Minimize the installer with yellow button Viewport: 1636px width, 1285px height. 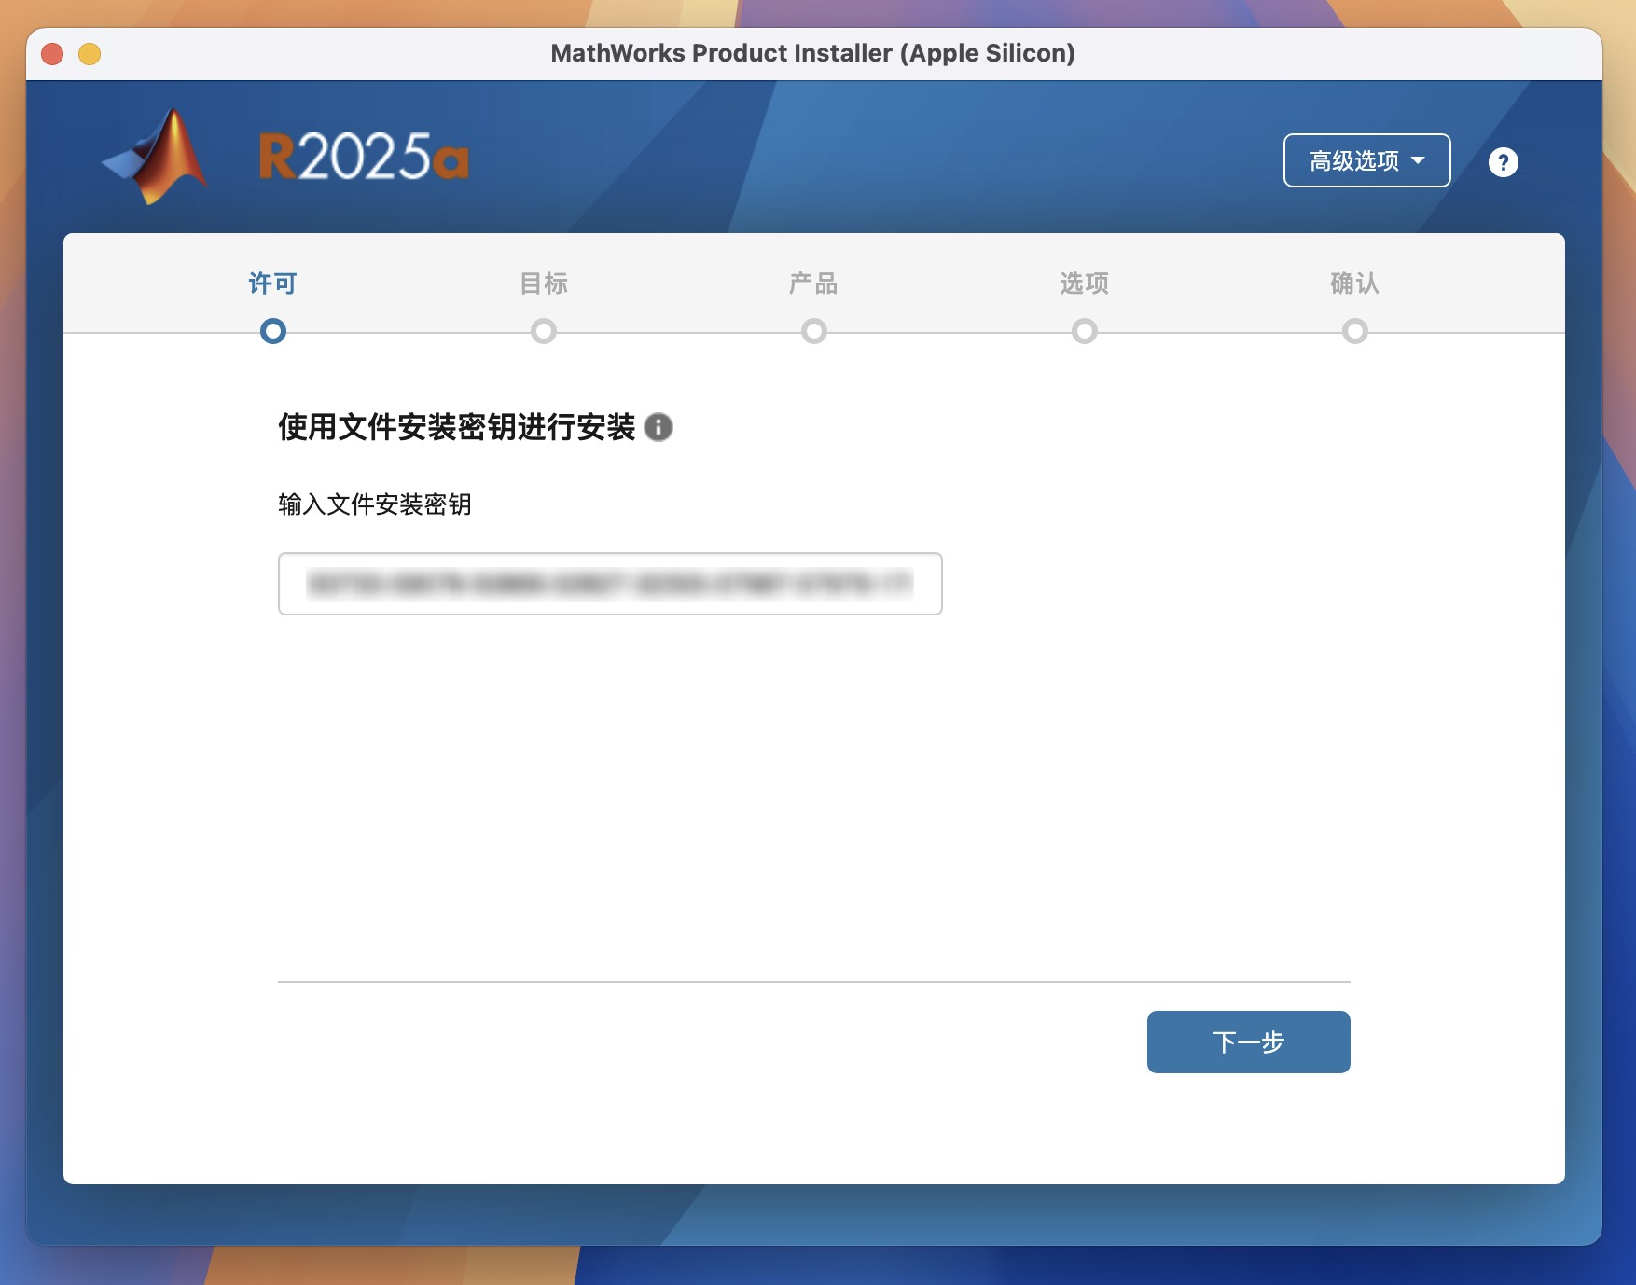(90, 54)
